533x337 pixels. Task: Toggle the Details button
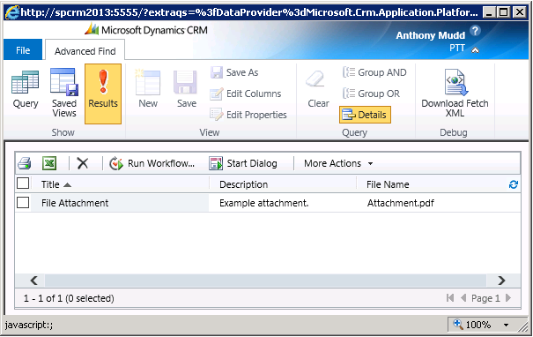click(365, 115)
